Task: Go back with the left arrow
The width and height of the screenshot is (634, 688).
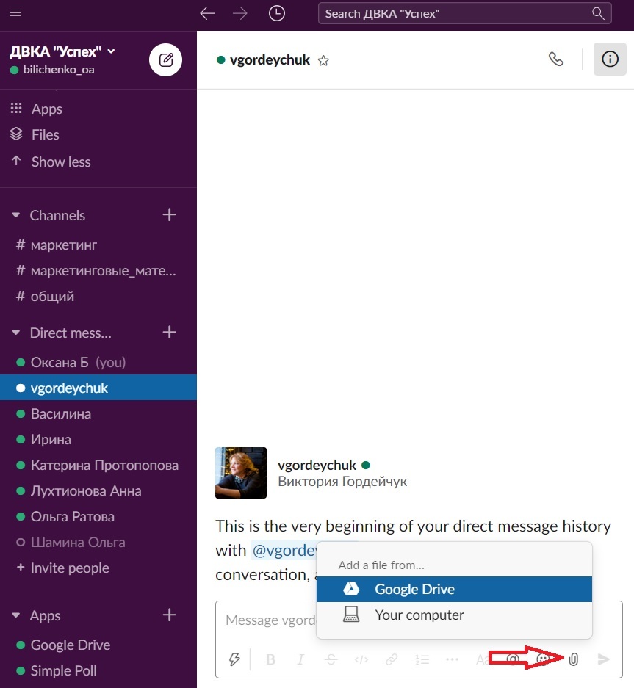Action: (207, 13)
